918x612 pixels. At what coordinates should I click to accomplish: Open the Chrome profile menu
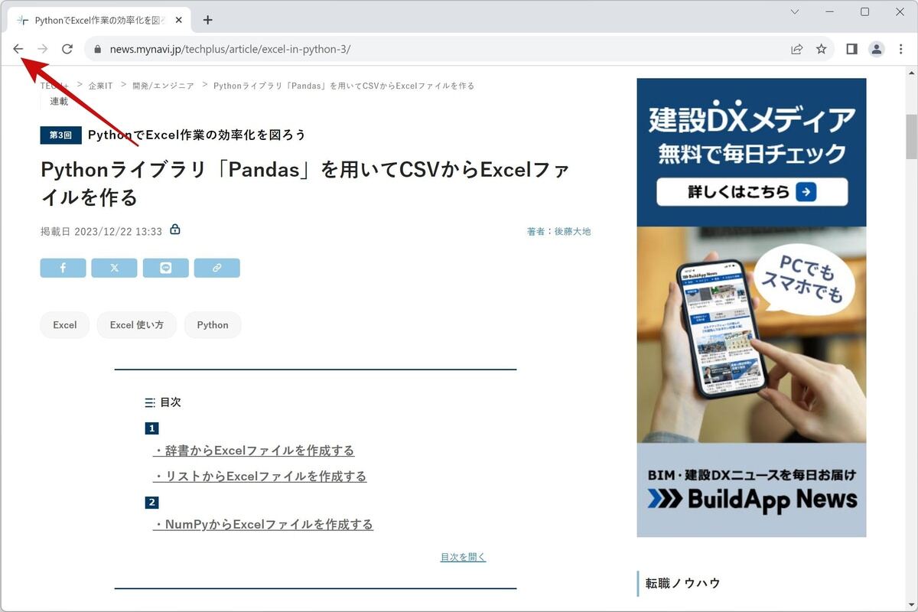click(877, 49)
